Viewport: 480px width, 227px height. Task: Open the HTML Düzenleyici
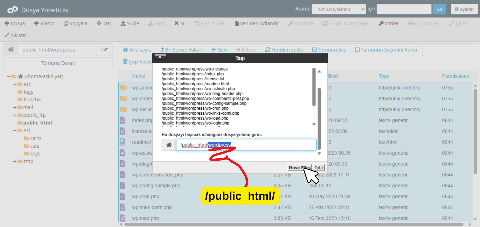click(x=346, y=23)
